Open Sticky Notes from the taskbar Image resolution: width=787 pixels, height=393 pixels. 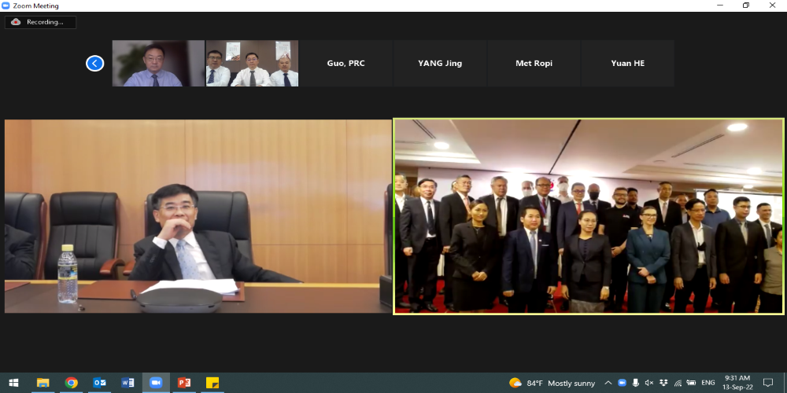pyautogui.click(x=212, y=383)
